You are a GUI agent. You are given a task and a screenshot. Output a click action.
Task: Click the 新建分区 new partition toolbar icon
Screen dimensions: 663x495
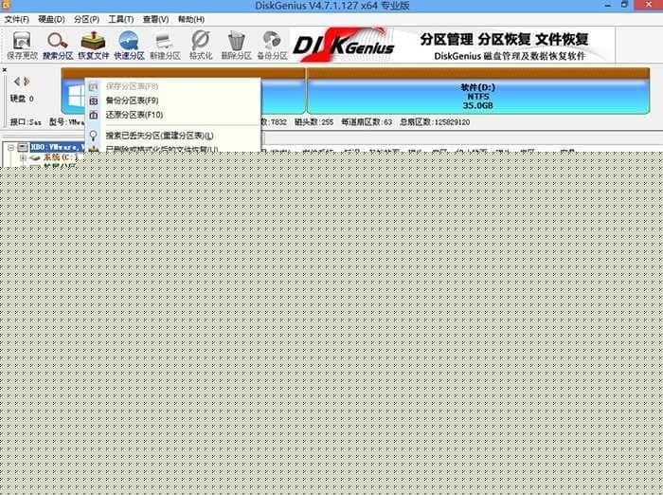click(x=165, y=42)
